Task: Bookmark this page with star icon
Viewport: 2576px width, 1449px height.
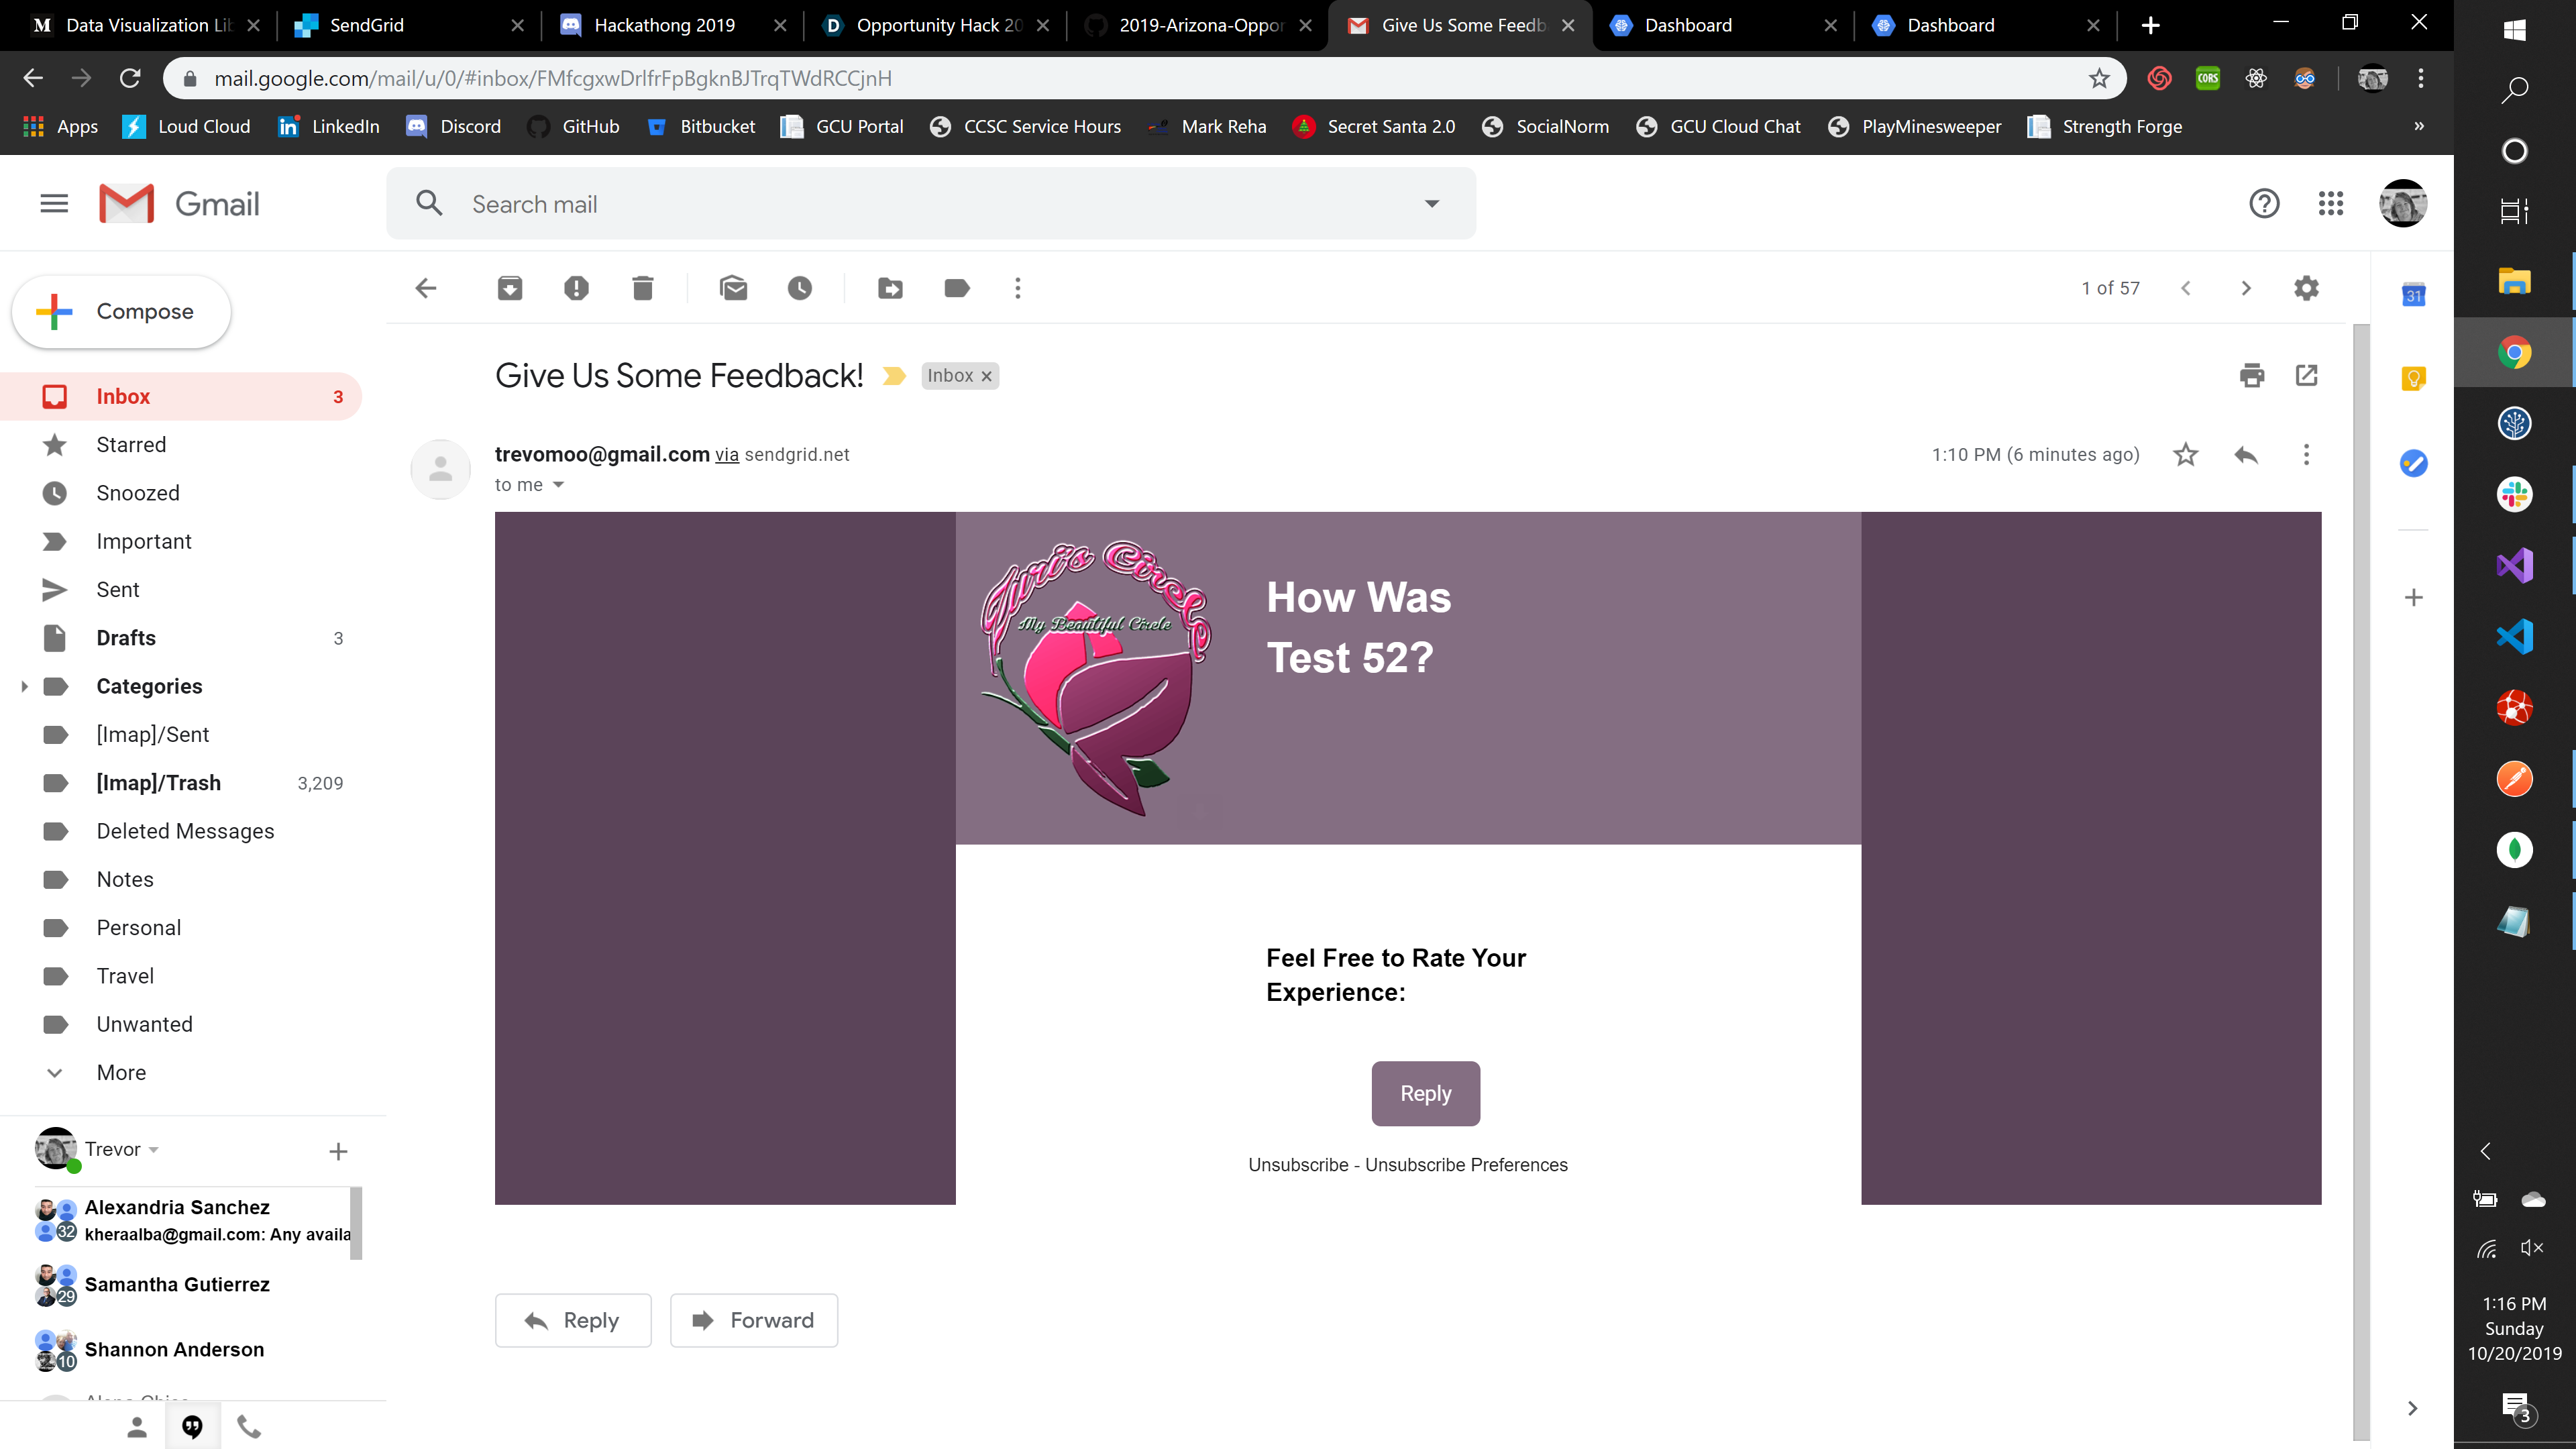Action: [2099, 78]
